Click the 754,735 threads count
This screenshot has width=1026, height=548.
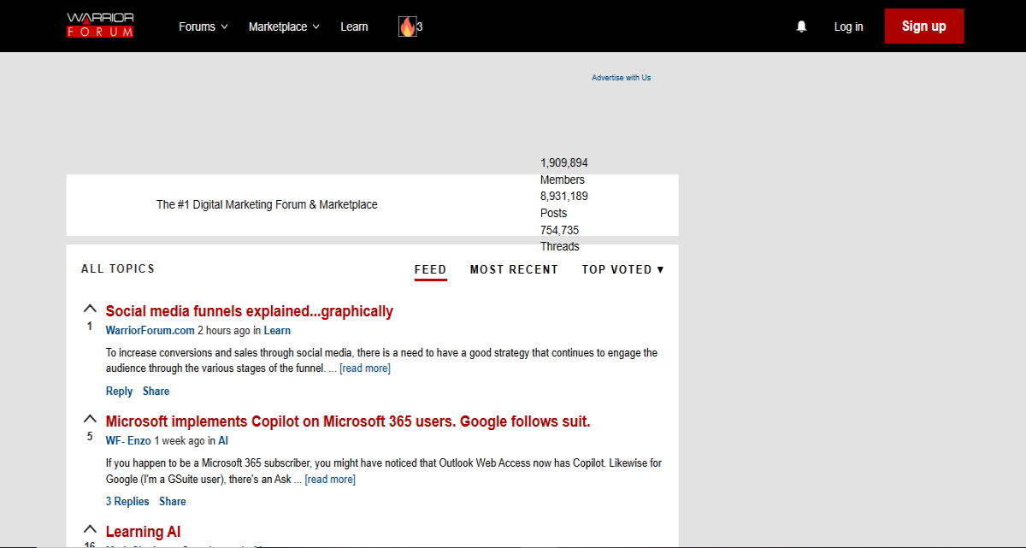pyautogui.click(x=560, y=230)
